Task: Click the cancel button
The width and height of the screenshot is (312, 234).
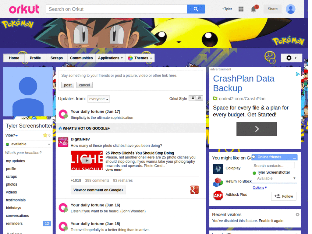Action: click(84, 85)
